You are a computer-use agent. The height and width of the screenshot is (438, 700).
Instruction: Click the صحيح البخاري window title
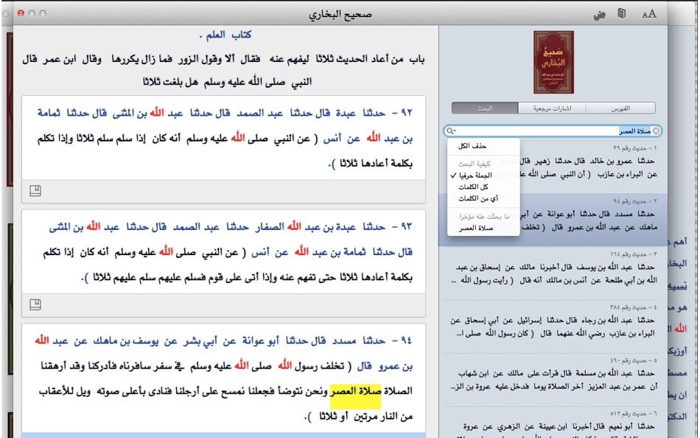[x=340, y=14]
